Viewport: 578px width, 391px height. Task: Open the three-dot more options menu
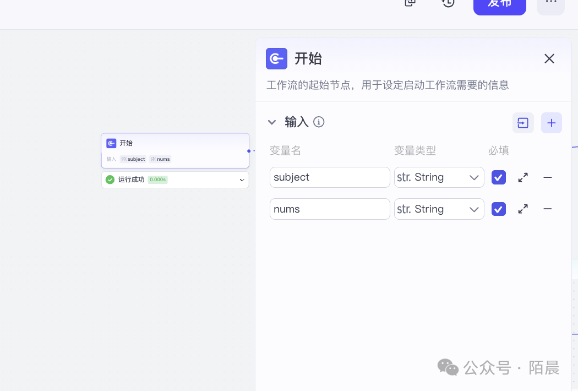point(550,3)
